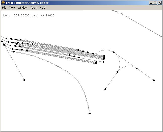Select the wye's right-side junction node
Image resolution: width=163 pixels, height=132 pixels.
click(x=137, y=68)
